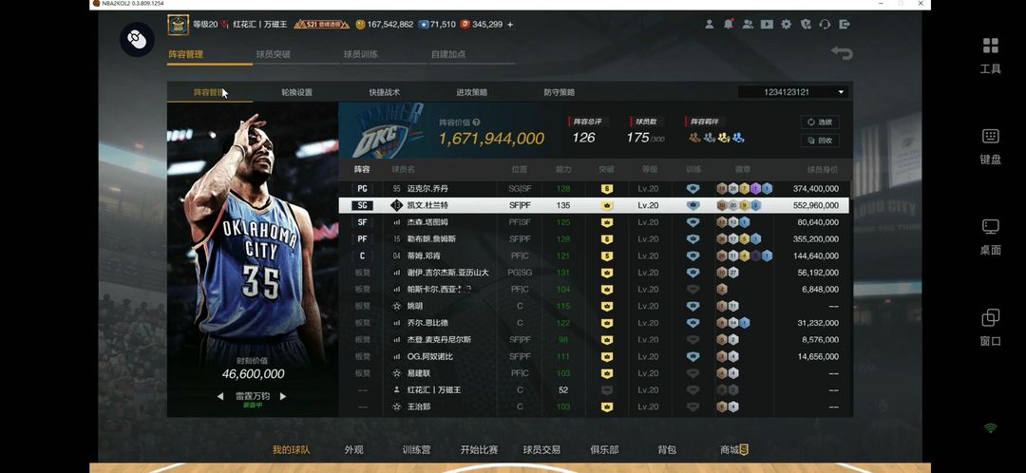Click the 球员身价 column header
This screenshot has height=473, width=1026.
[822, 169]
